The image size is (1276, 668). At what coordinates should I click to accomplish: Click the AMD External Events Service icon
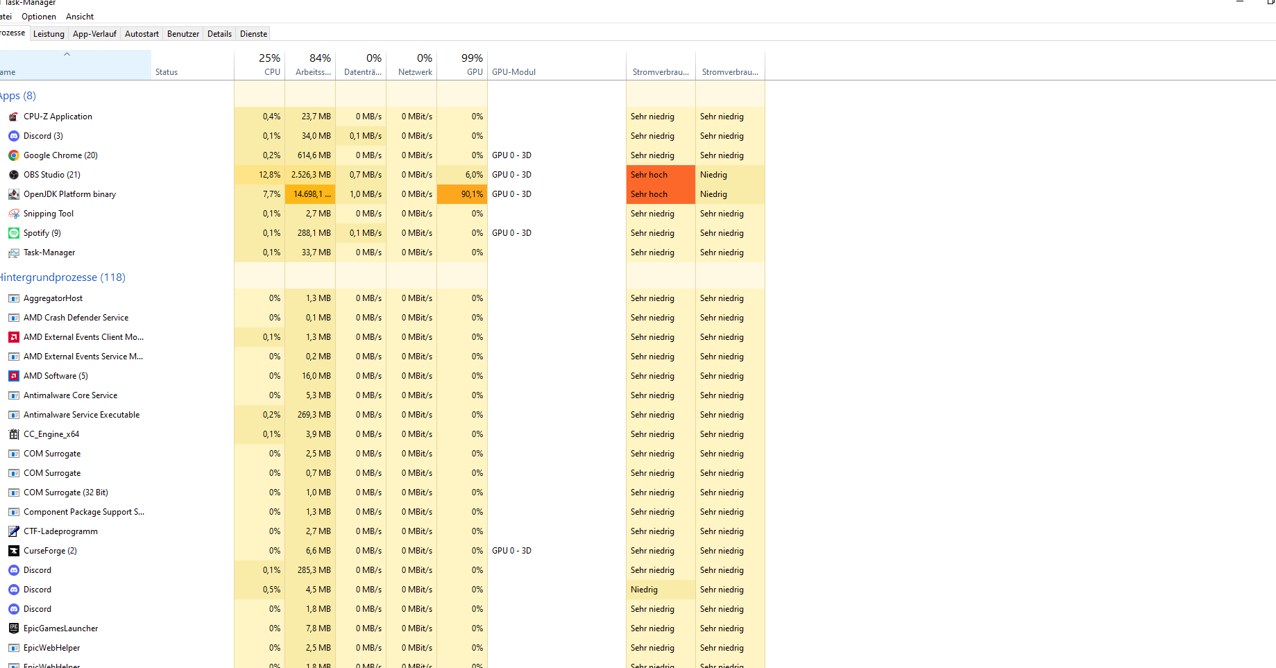point(14,357)
